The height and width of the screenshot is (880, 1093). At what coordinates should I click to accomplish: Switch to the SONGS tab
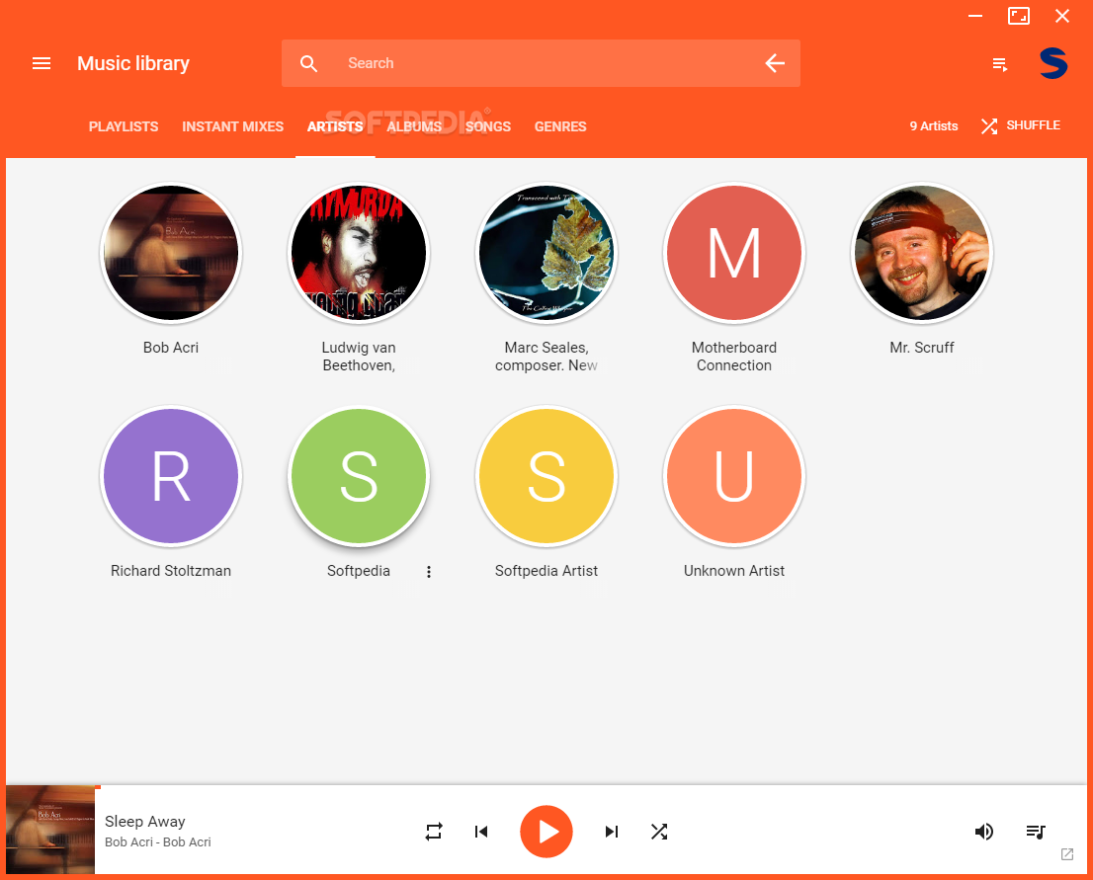(x=488, y=126)
